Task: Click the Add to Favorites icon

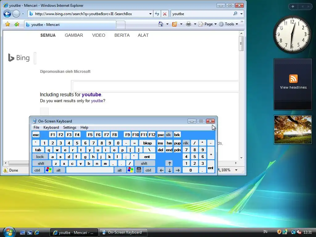Action: pos(17,24)
